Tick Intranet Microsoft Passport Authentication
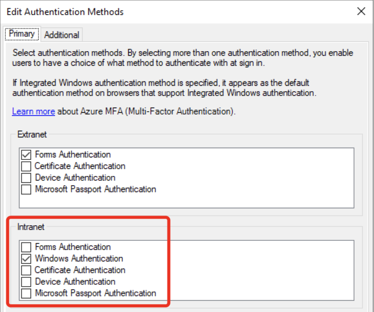 click(26, 293)
